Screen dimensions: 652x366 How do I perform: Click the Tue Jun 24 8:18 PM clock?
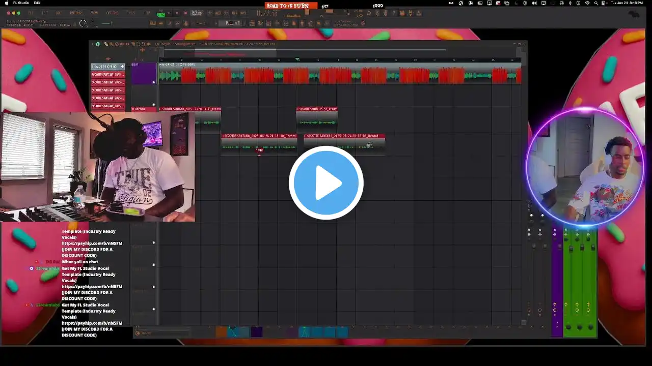(x=627, y=3)
